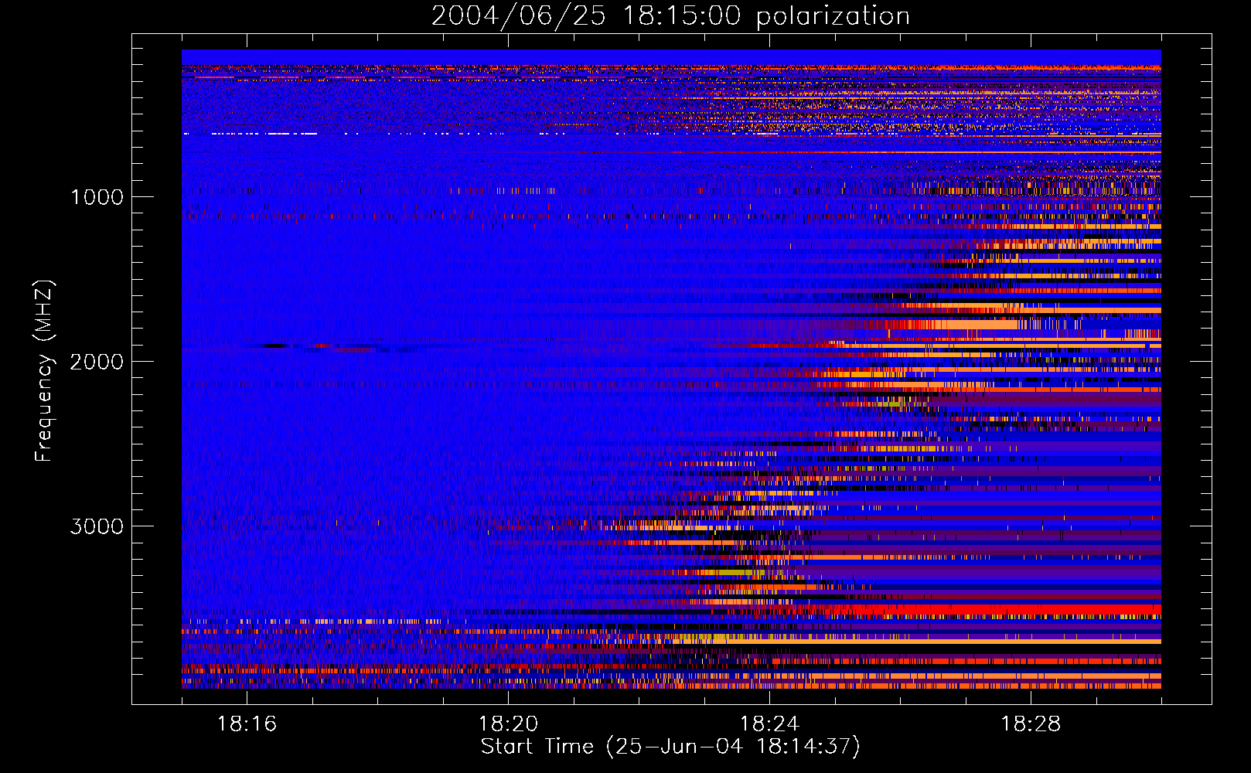Click the 'Start Time (25-Jun-04 18:14:37)' label

(670, 747)
